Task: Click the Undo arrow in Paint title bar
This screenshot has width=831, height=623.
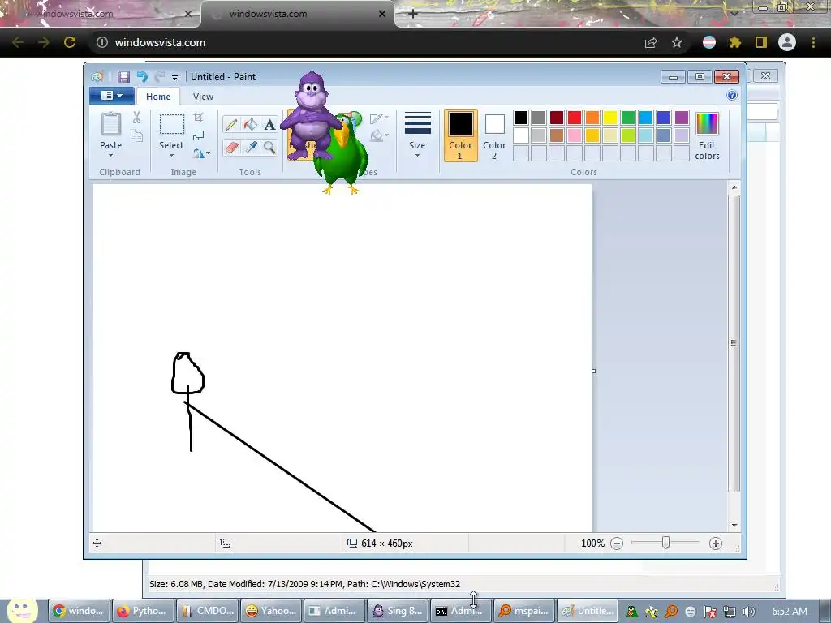Action: tap(141, 77)
